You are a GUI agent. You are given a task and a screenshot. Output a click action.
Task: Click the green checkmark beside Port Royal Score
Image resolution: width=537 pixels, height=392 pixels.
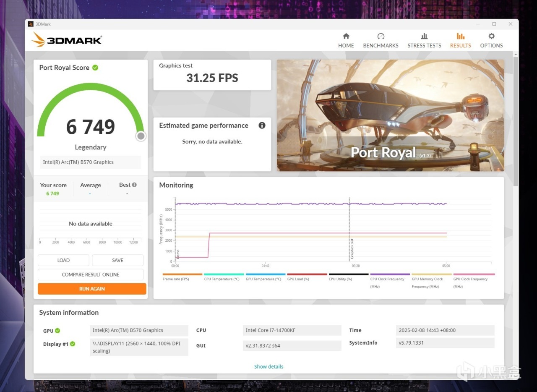point(95,68)
